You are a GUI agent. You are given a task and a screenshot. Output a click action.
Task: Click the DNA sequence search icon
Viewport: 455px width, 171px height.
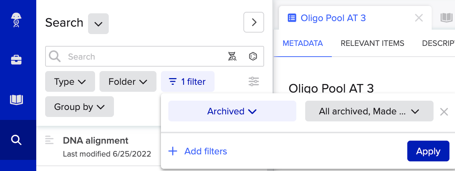(232, 57)
